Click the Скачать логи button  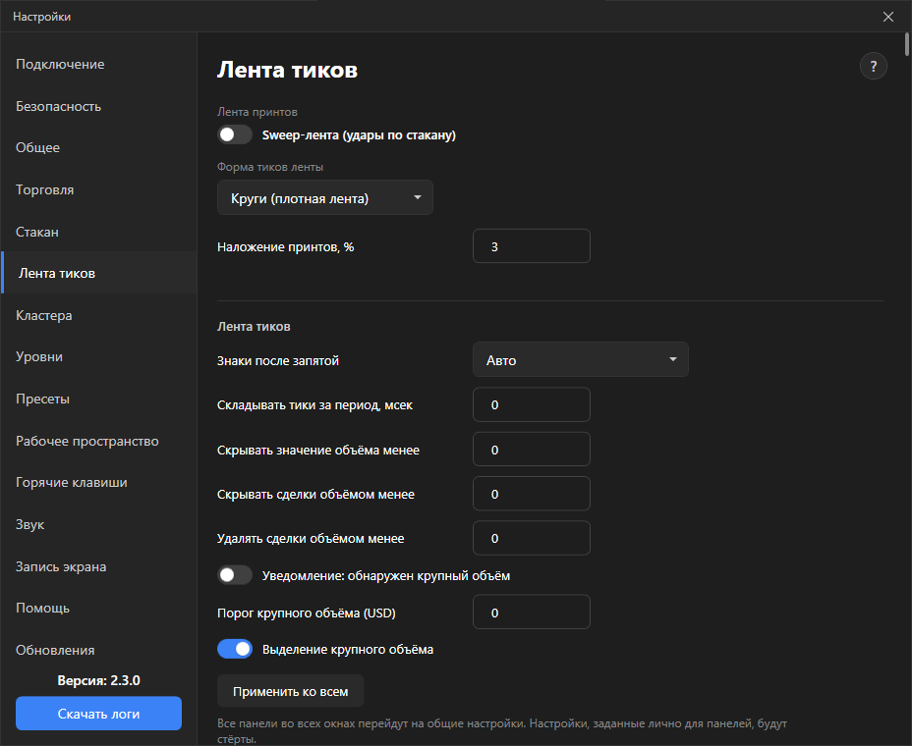[x=98, y=714]
